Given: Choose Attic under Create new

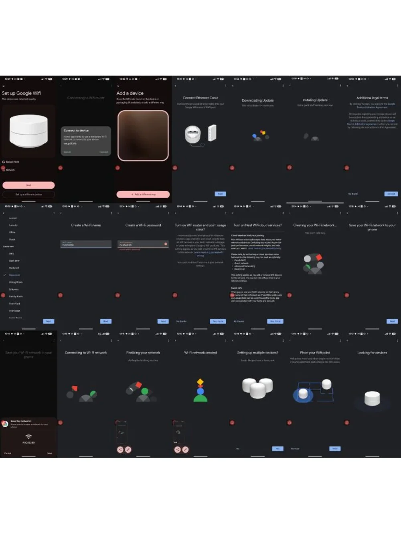Looking at the screenshot, I should pyautogui.click(x=12, y=254).
